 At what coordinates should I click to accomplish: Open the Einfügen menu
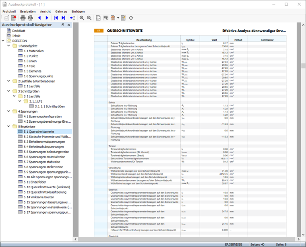78,12
